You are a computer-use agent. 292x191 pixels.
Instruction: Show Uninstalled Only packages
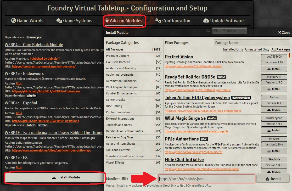click(x=257, y=49)
